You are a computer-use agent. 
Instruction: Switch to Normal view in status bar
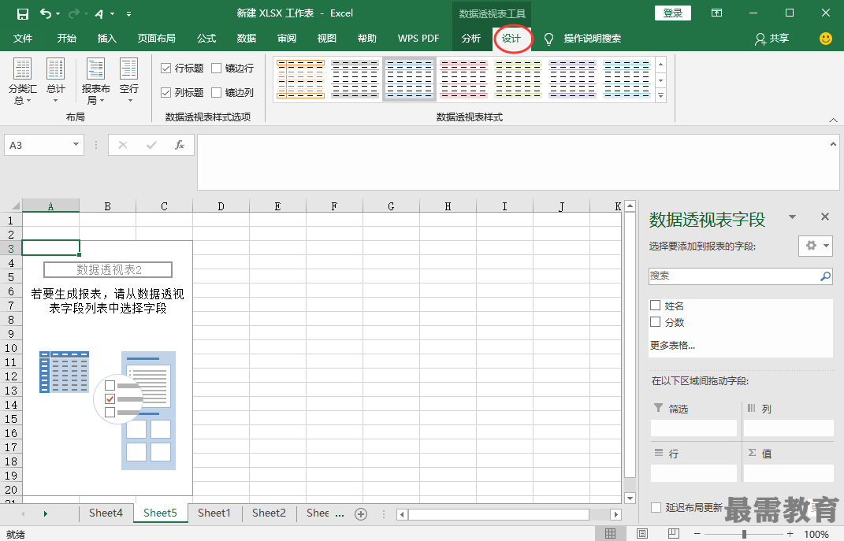pos(610,533)
